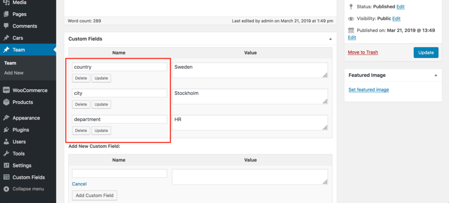Screen dimensions: 449x203
Task: Open the Custom Fields admin menu
Action: pos(28,177)
